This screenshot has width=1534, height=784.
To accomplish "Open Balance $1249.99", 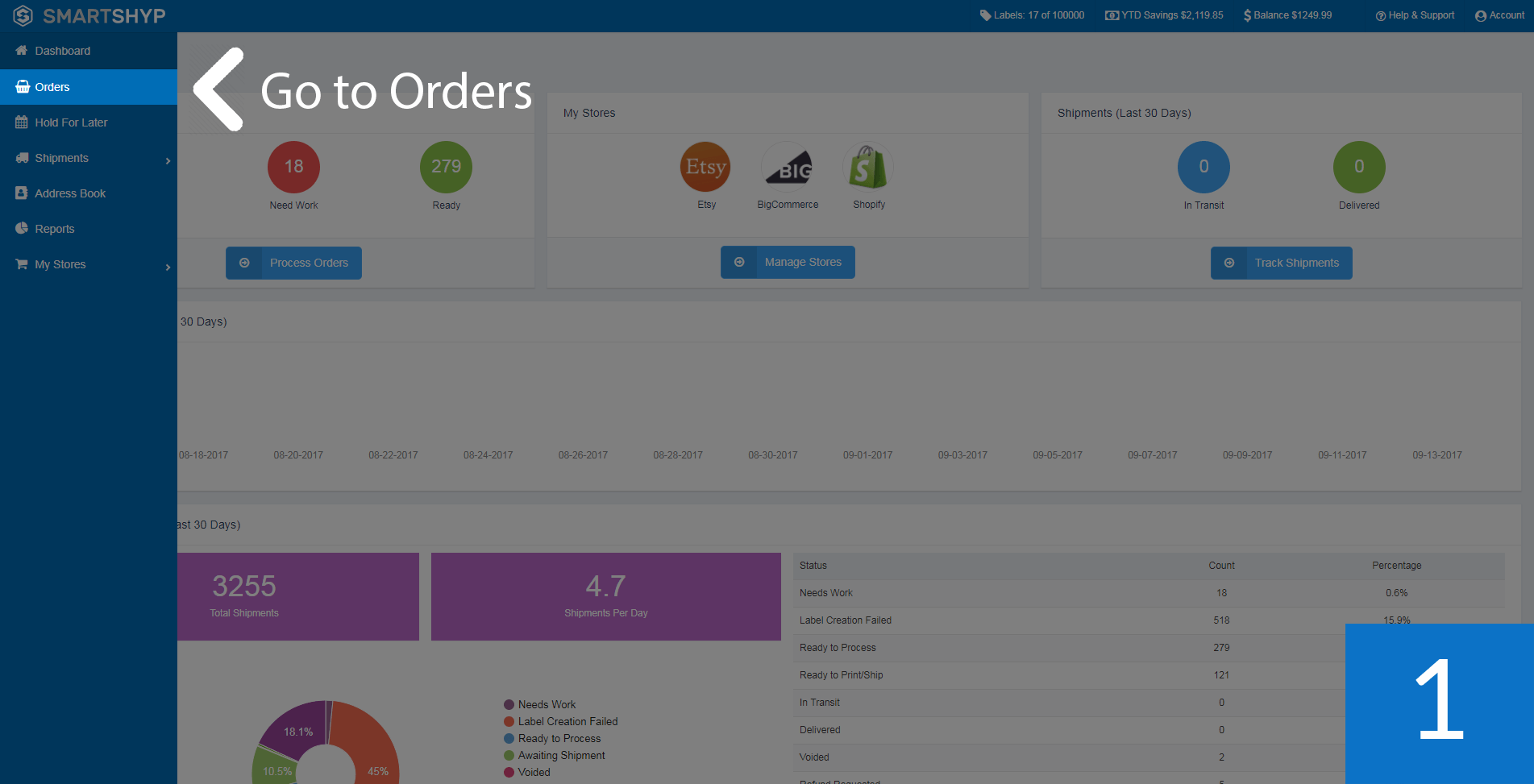I will pos(1287,15).
